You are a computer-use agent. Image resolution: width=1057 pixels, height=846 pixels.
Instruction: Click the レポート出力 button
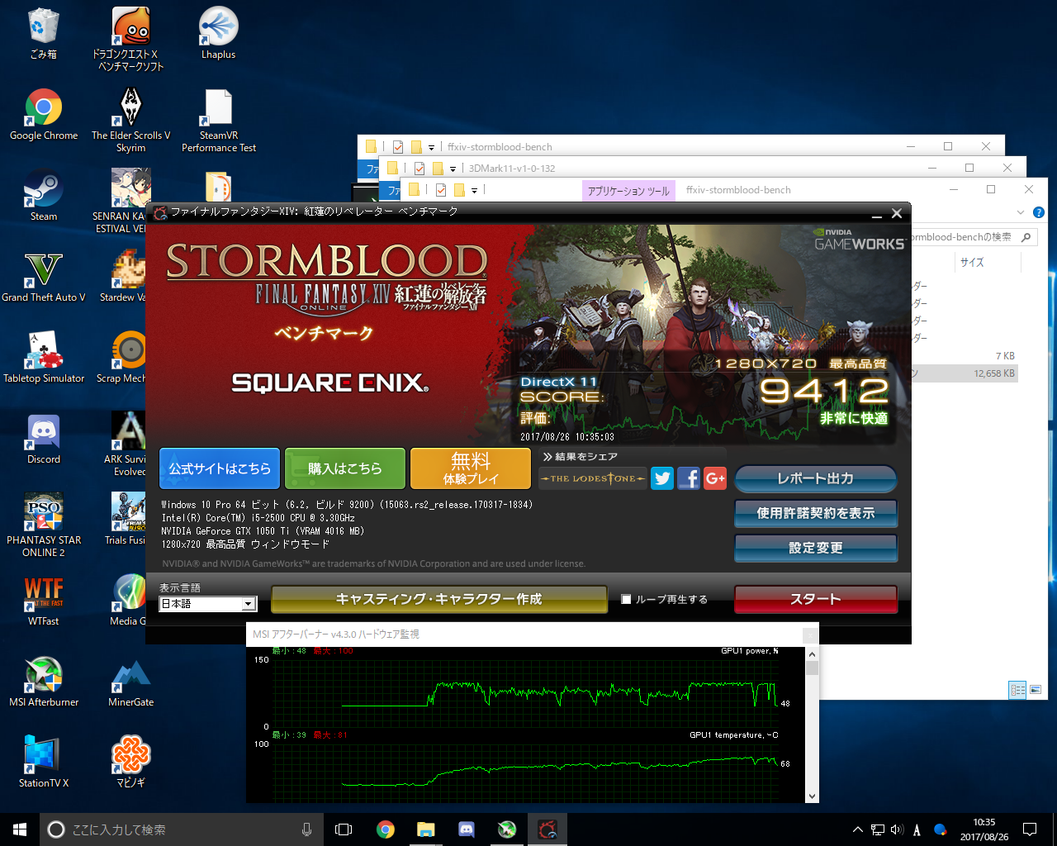pos(815,478)
